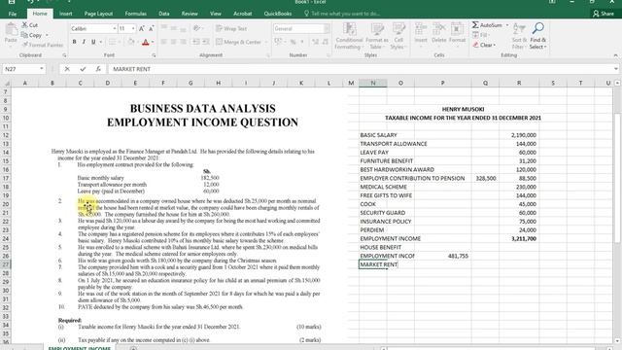Open the General number format dropdown
Viewport: 622px width, 350px height.
327,28
